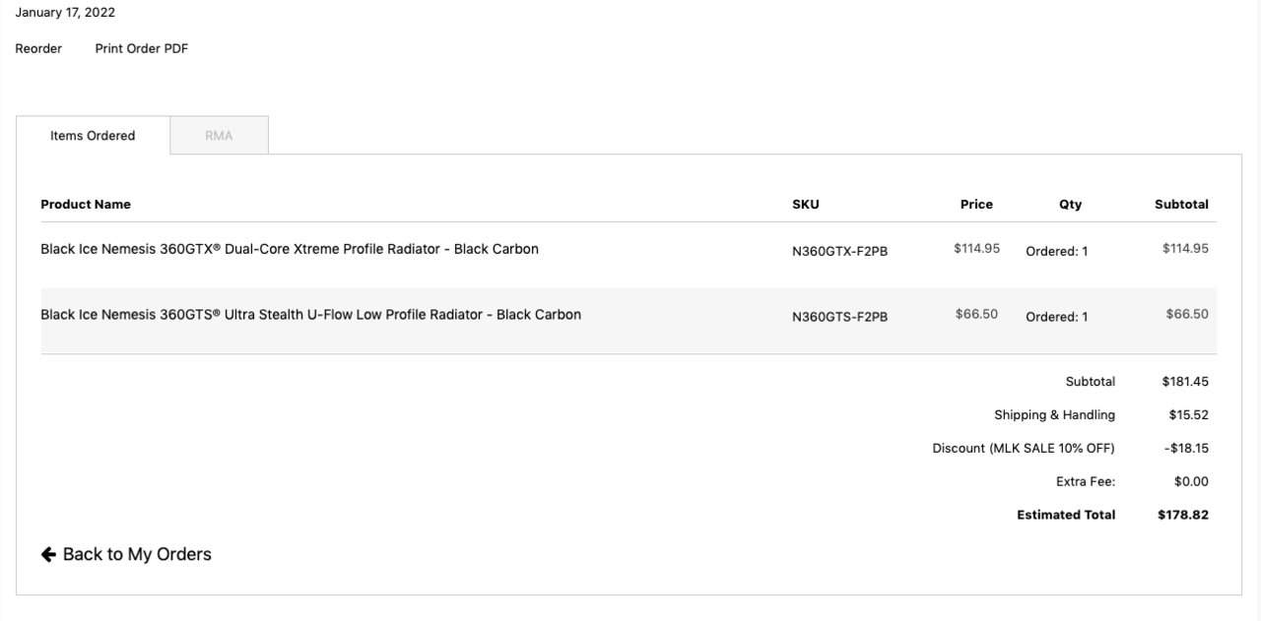The image size is (1261, 621).
Task: Click the back arrow icon beside My Orders
Action: 45,553
